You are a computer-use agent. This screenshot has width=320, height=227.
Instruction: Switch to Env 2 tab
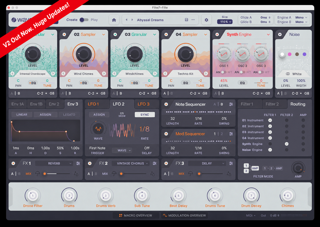[54, 104]
